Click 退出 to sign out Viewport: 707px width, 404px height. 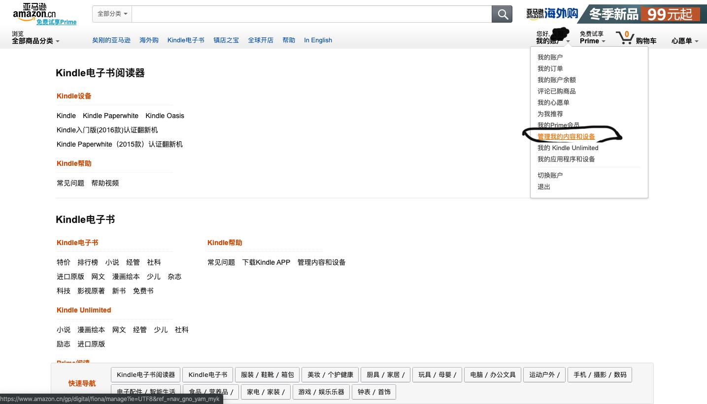pos(543,186)
